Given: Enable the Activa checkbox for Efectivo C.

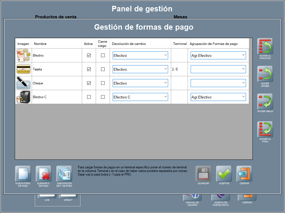Looking at the screenshot, I should pos(89,97).
